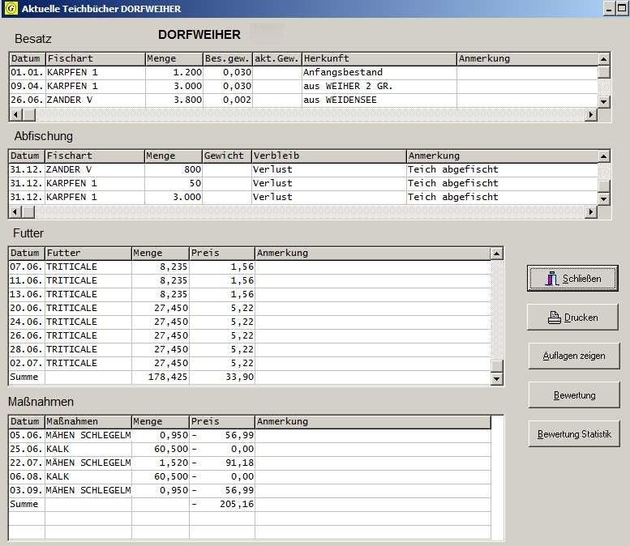Screen dimensions: 630x546
Task: Click Preis column header in Futter table
Action: click(x=221, y=253)
